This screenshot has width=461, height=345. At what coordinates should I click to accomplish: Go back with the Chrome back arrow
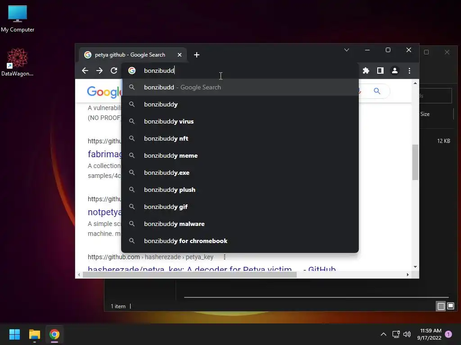[x=85, y=71]
